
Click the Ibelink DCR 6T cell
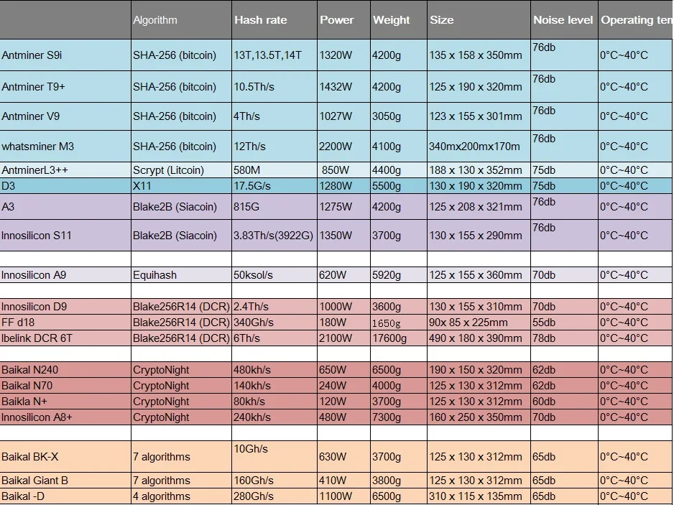(x=65, y=338)
